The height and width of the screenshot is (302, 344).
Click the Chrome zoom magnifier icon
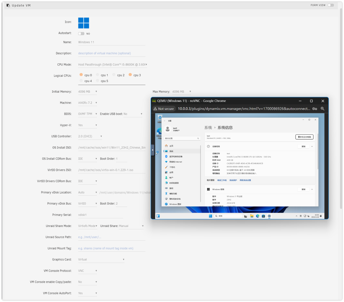323,109
